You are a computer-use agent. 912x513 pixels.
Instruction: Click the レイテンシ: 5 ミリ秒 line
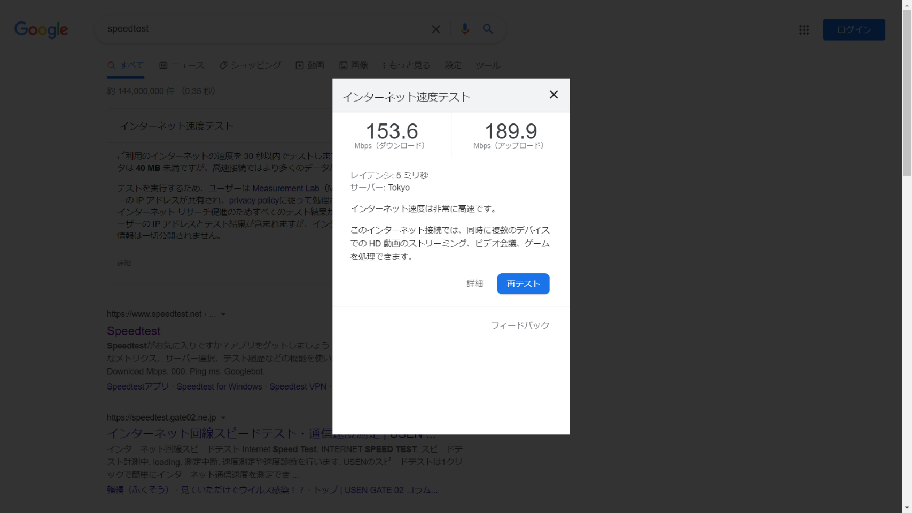pyautogui.click(x=389, y=175)
